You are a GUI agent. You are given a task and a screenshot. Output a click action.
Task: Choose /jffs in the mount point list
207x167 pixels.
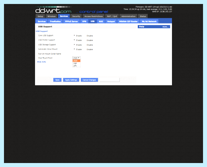point(76,66)
